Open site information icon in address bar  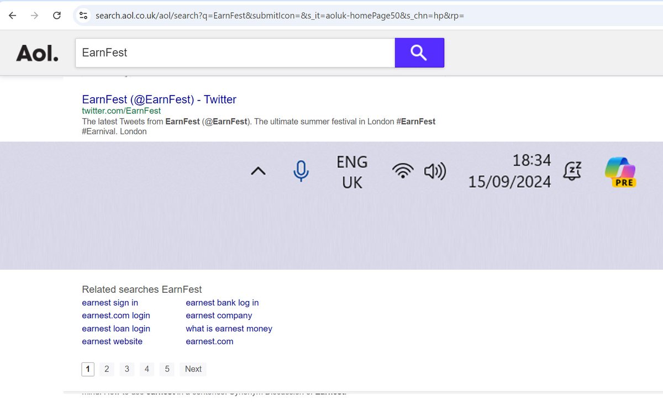pos(83,15)
